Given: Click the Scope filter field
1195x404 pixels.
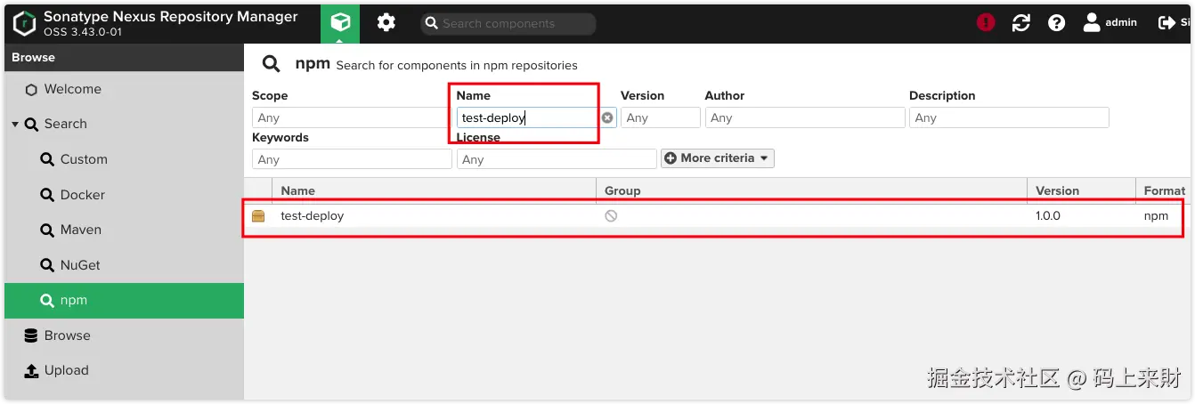Looking at the screenshot, I should 352,117.
